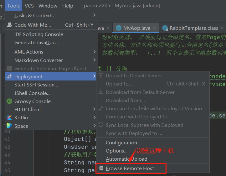
Task: Select Compare with Deployed to ...
Action: (153, 117)
